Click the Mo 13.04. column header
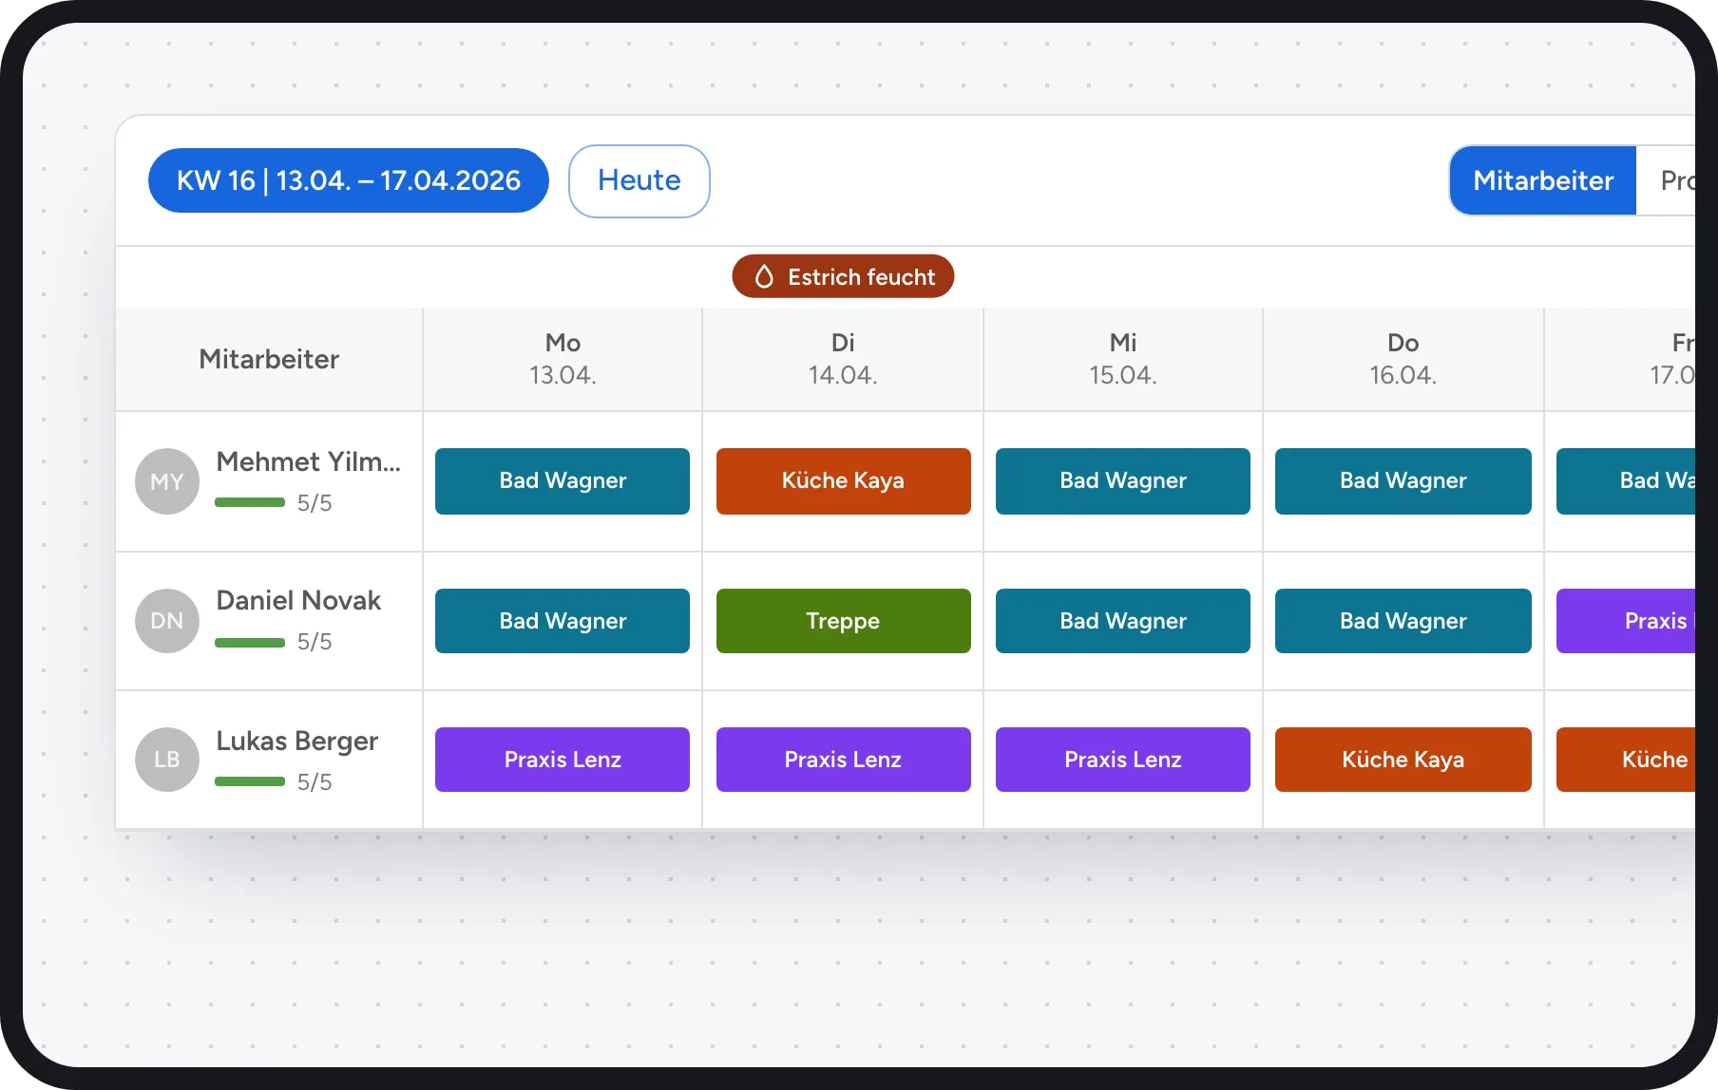 point(563,359)
